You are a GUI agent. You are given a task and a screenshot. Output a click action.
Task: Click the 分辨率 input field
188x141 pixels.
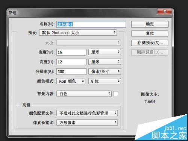(x=71, y=71)
